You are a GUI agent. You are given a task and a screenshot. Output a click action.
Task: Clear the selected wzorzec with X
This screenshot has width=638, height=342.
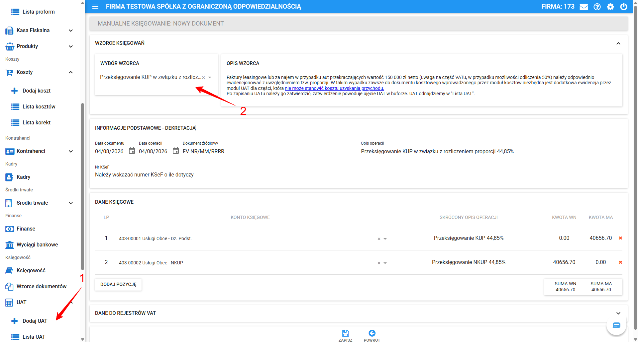(x=203, y=78)
